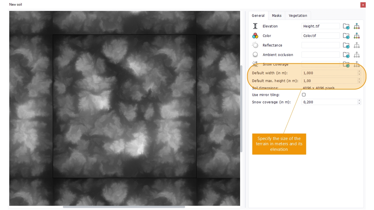Open node graph icon for Color
The width and height of the screenshot is (374, 210).
coord(356,36)
